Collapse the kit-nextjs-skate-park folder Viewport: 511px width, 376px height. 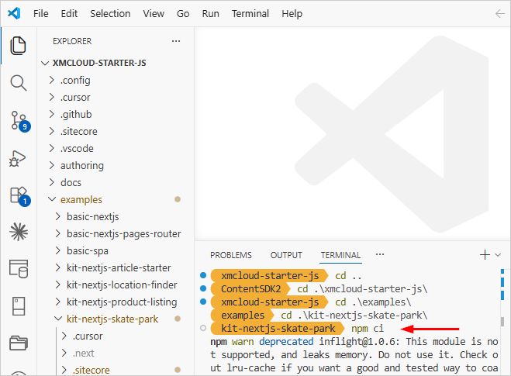click(x=116, y=319)
